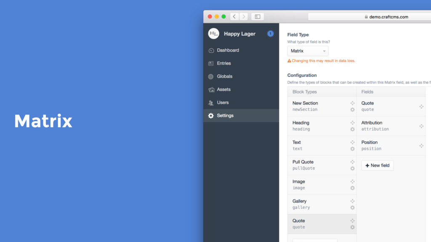Image resolution: width=431 pixels, height=242 pixels.
Task: Select the Text block type
Action: point(322,145)
